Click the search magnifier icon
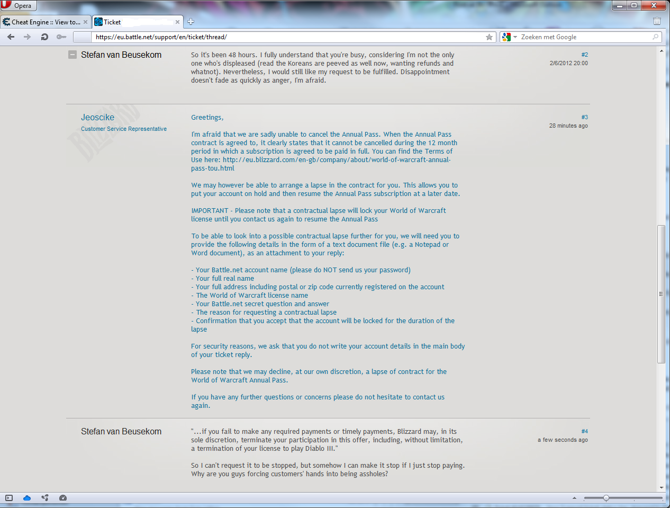The image size is (670, 508). (656, 37)
